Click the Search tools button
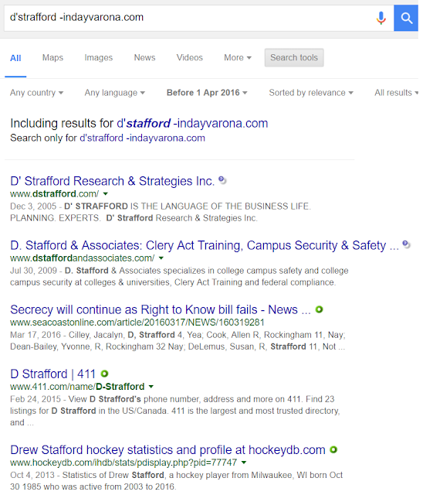The image size is (423, 495). 294,58
